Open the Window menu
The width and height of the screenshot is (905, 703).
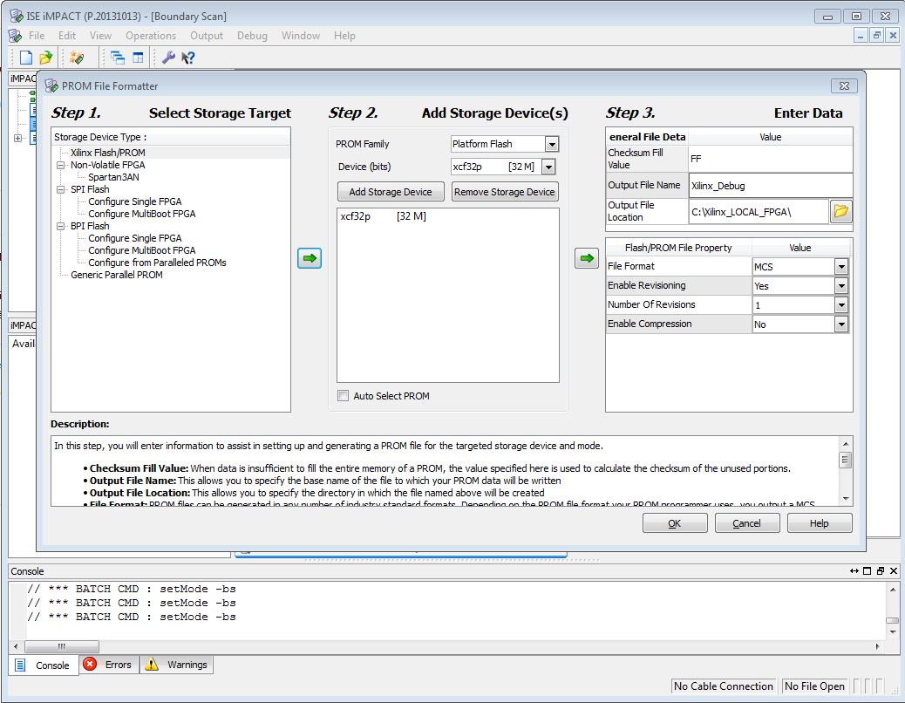click(301, 36)
